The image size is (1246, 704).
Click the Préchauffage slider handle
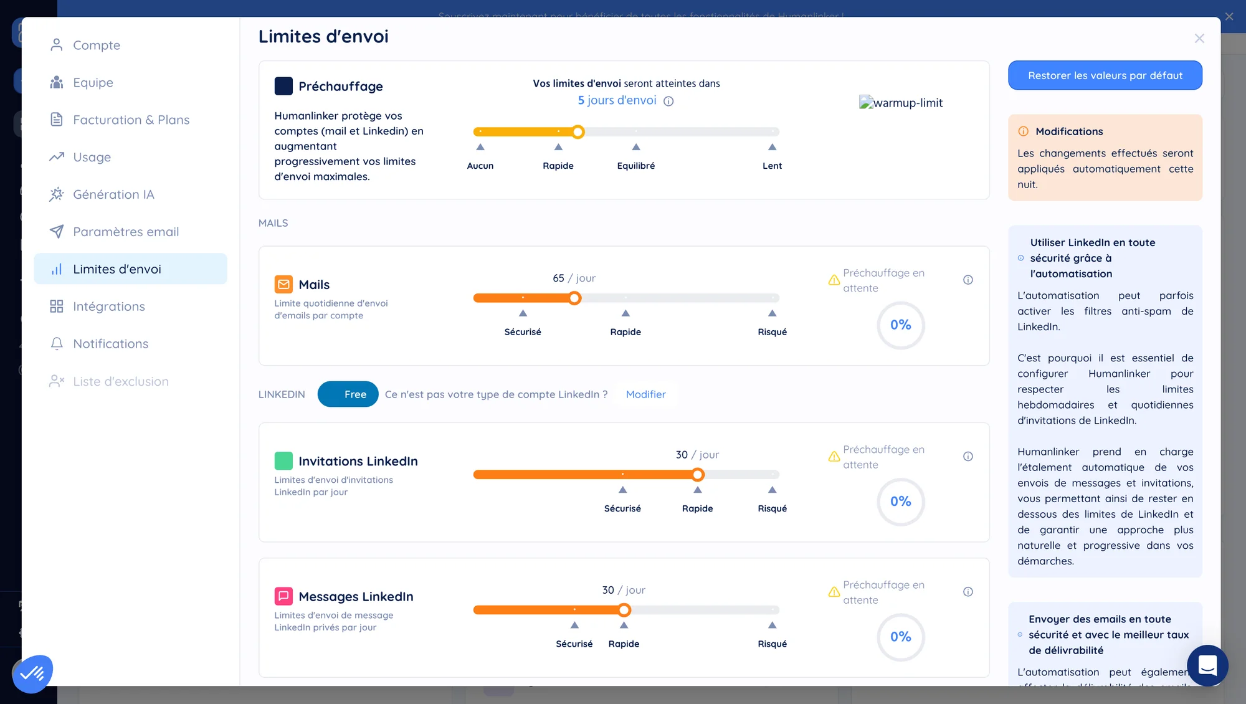click(x=578, y=132)
